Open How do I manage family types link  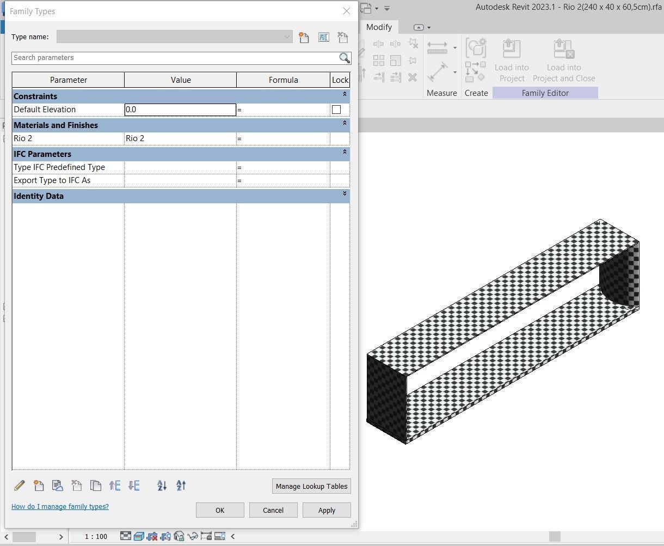pos(60,507)
